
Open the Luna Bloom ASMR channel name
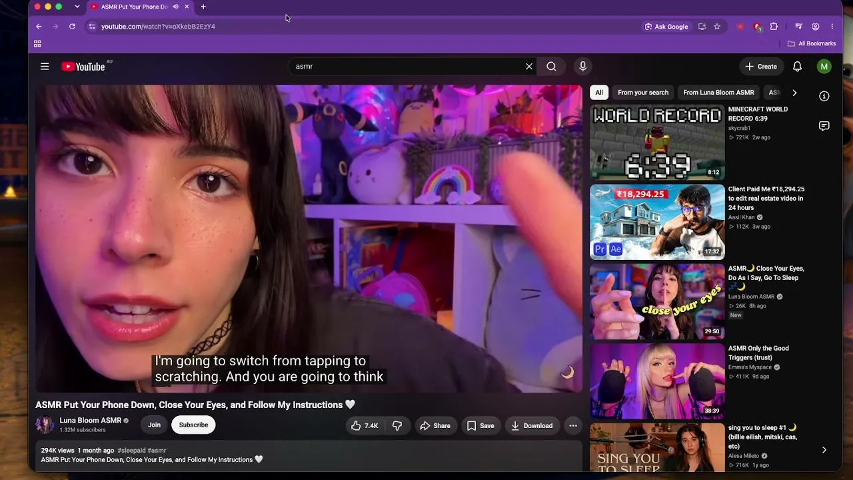coord(91,421)
